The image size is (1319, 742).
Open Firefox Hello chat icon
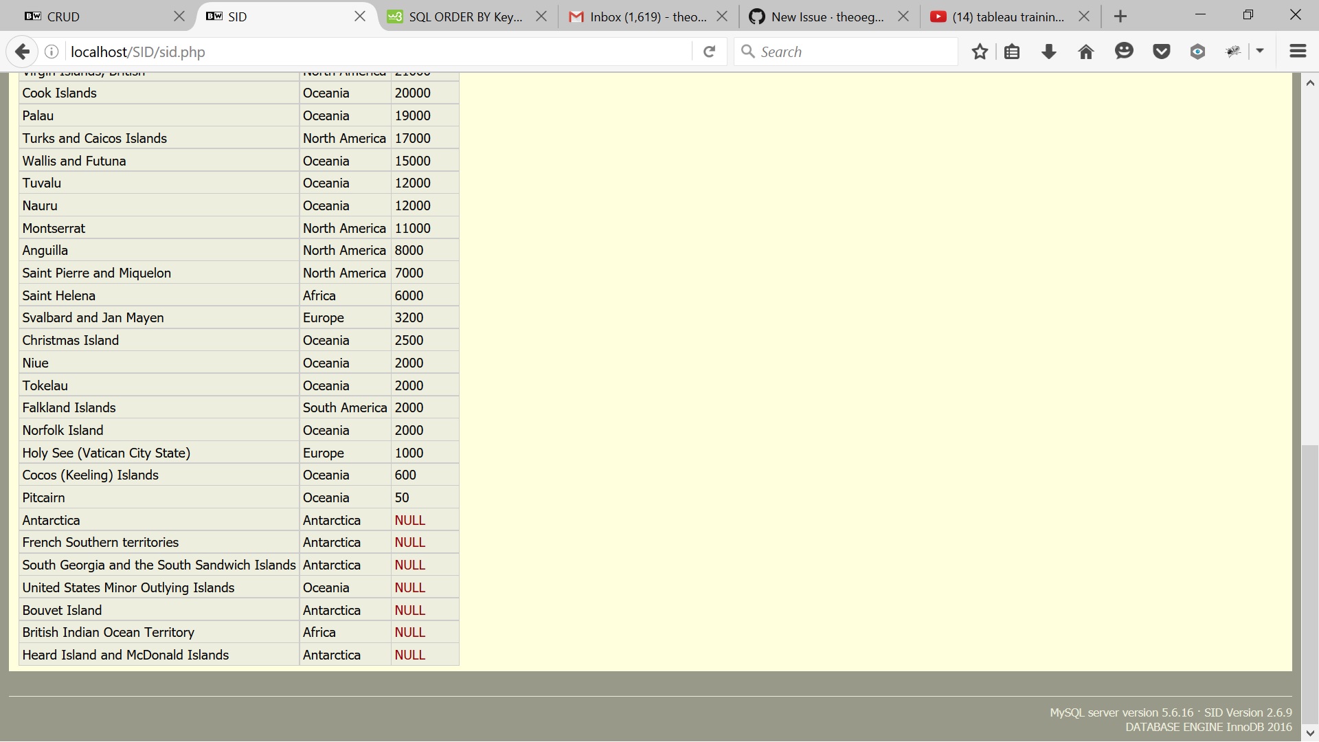pyautogui.click(x=1124, y=52)
